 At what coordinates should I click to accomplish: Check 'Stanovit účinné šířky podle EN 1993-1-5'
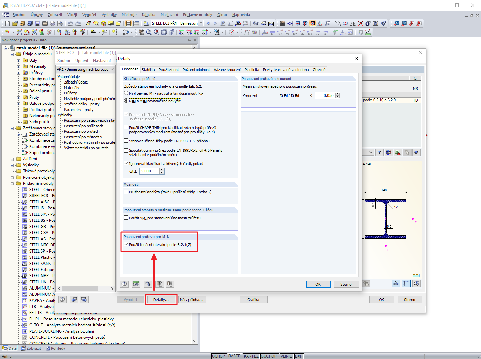[x=126, y=141]
